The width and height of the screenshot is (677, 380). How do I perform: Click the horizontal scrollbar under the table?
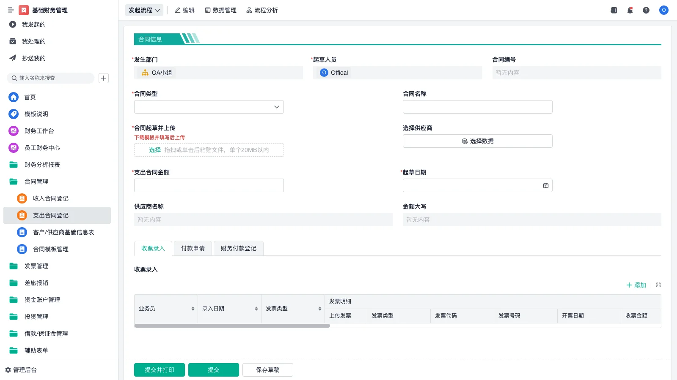[232, 326]
